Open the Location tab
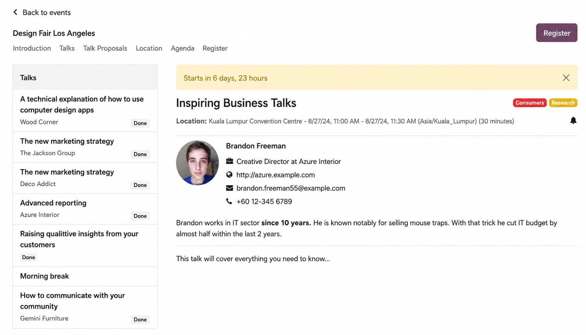This screenshot has height=335, width=586. [149, 48]
